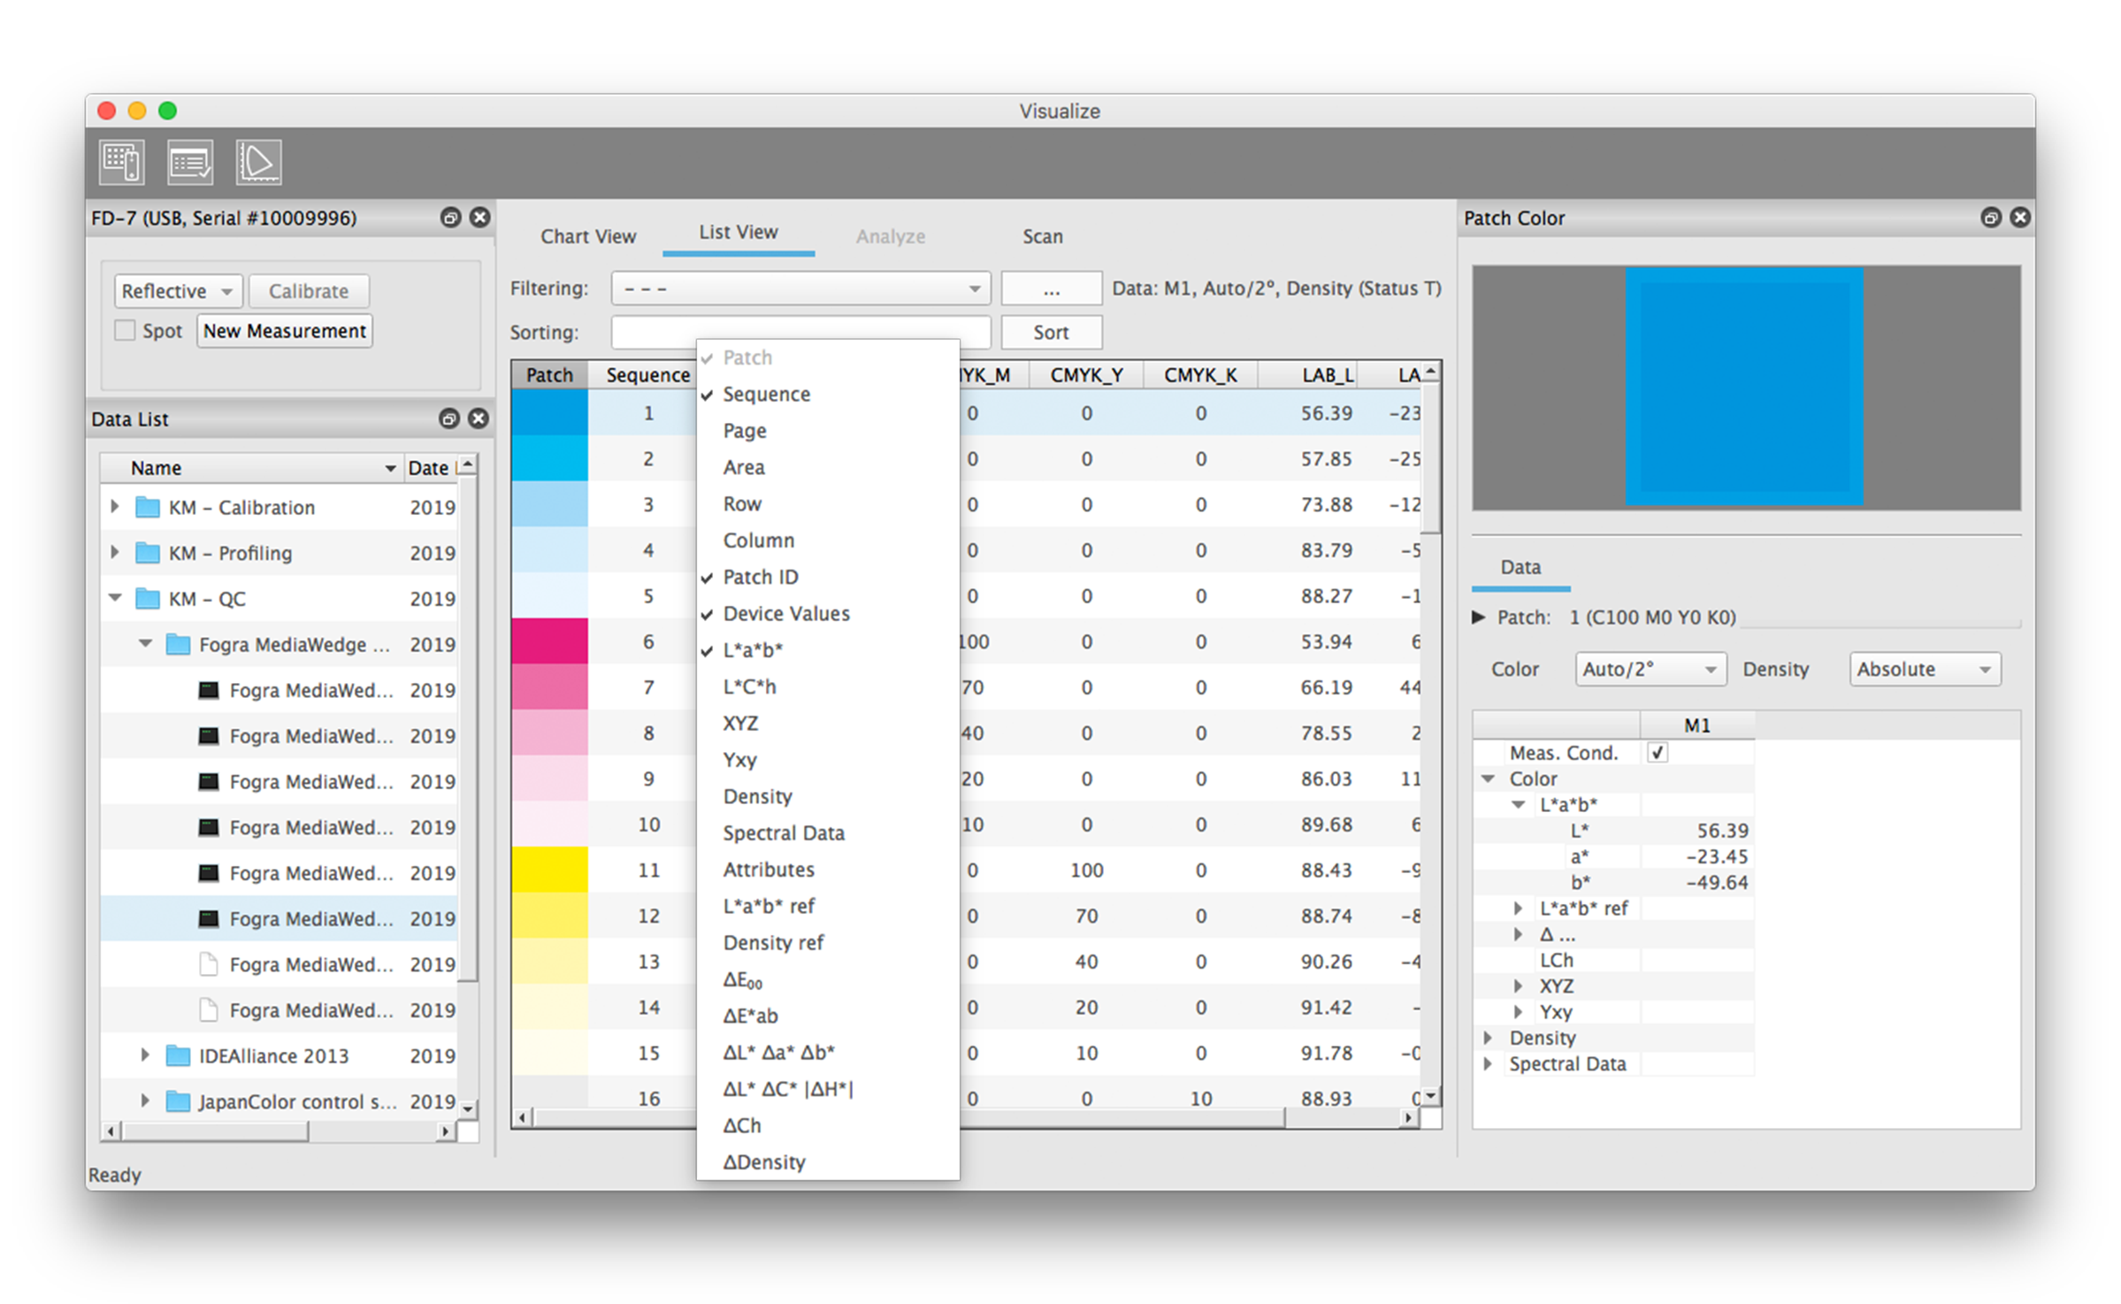Select the magenta patch swatch in row 6
Viewport: 2121px width, 1304px height.
[549, 641]
